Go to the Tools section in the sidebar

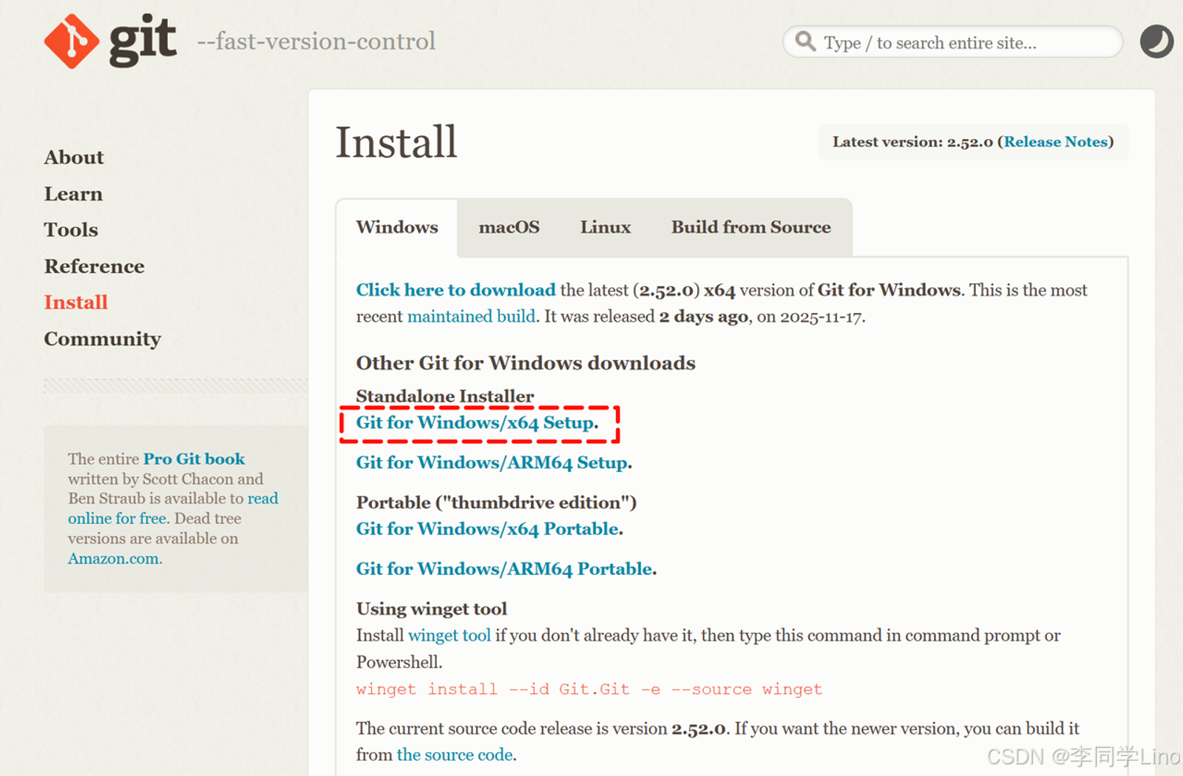click(71, 230)
